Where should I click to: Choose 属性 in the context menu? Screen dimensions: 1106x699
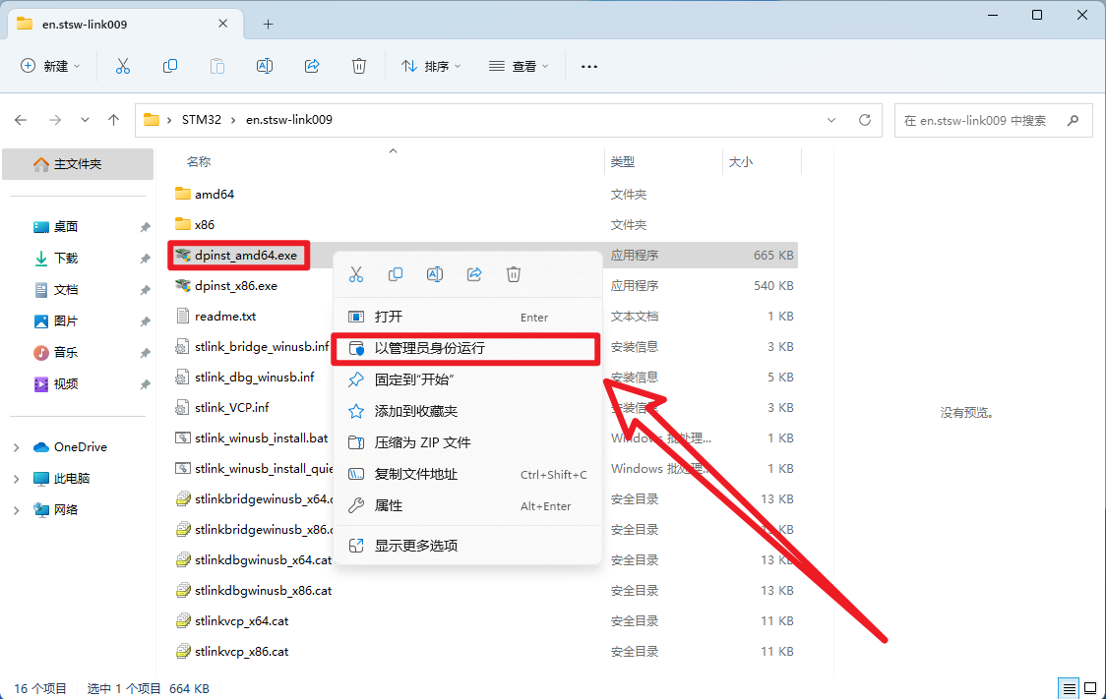point(467,505)
